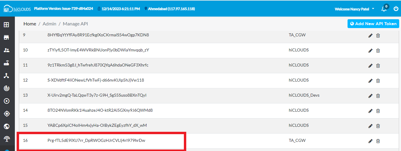Expand the Welcome Nancy Patel dropdown
Screen dimensions: 401x151
tap(354, 9)
